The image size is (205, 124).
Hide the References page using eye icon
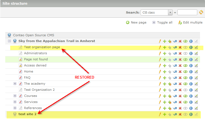pyautogui.click(x=185, y=108)
